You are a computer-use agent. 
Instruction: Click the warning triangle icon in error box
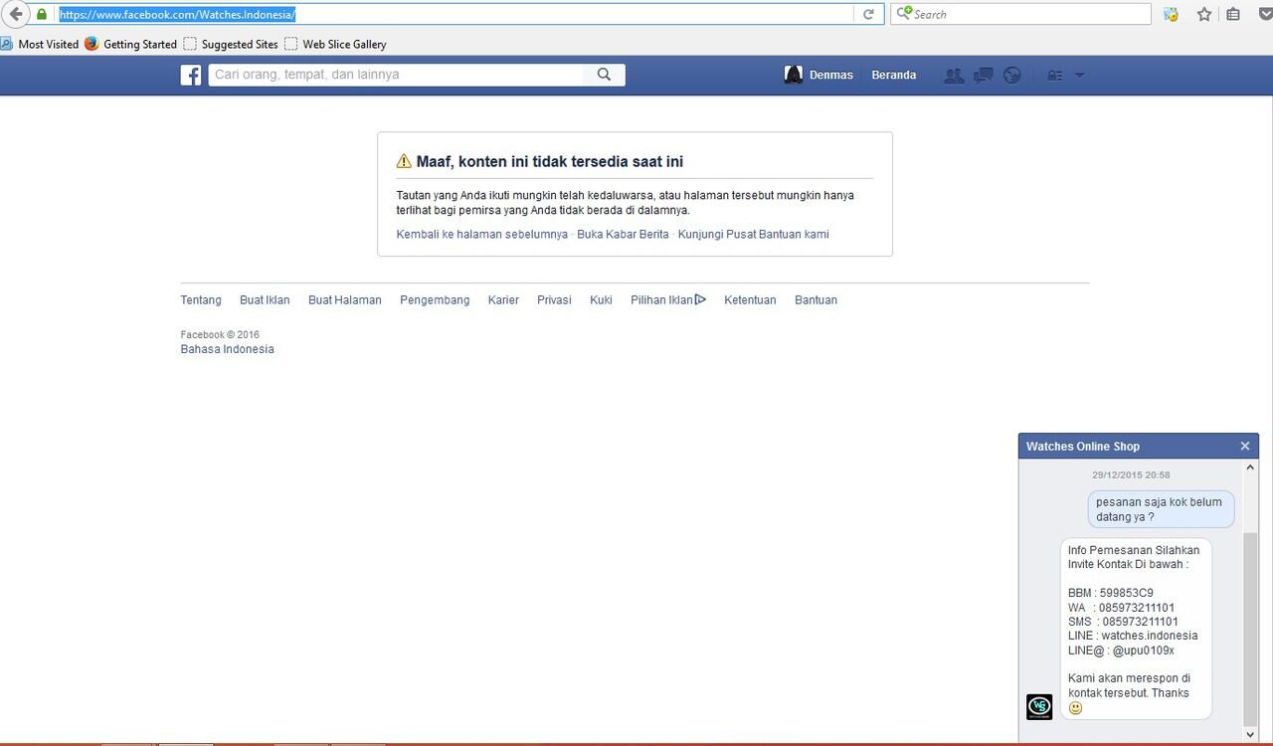tap(404, 161)
